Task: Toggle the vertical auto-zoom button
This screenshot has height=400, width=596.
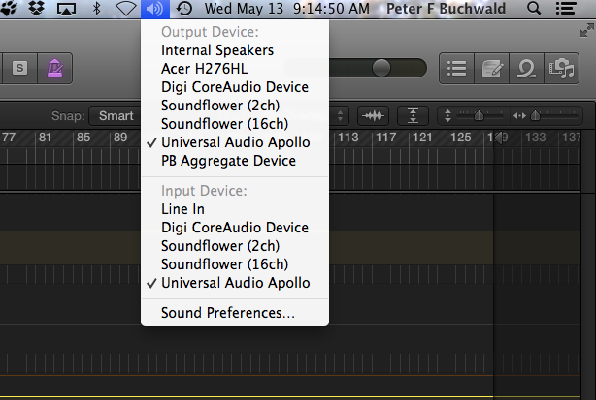Action: coord(414,116)
